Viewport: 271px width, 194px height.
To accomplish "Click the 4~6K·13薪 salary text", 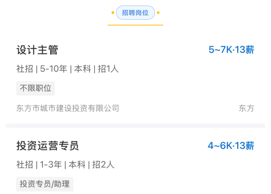I will 231,146.
